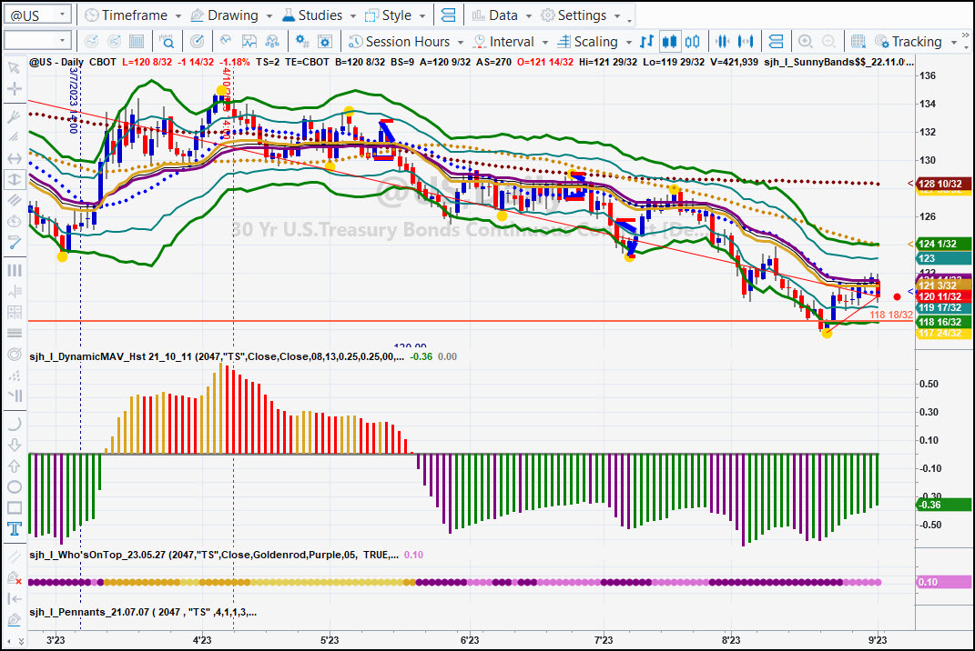This screenshot has height=651, width=975.
Task: Open the @US symbol combo box
Action: [37, 15]
